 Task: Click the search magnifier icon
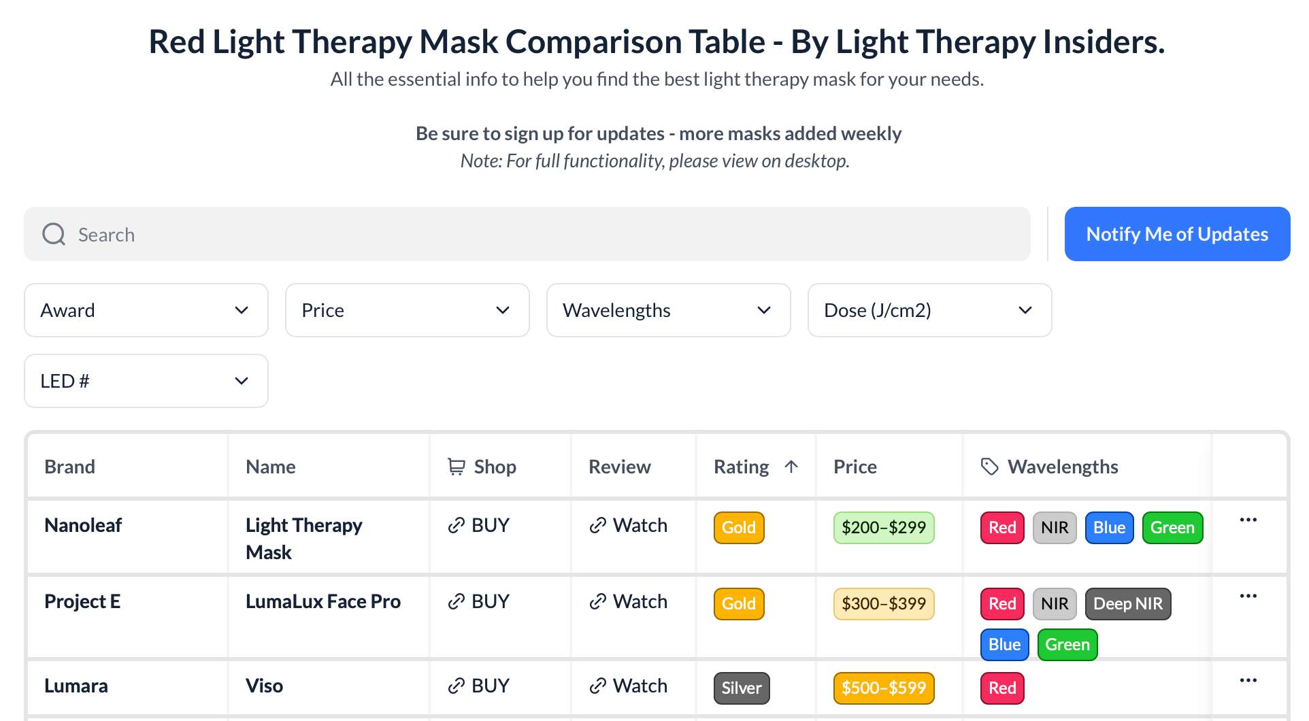54,234
